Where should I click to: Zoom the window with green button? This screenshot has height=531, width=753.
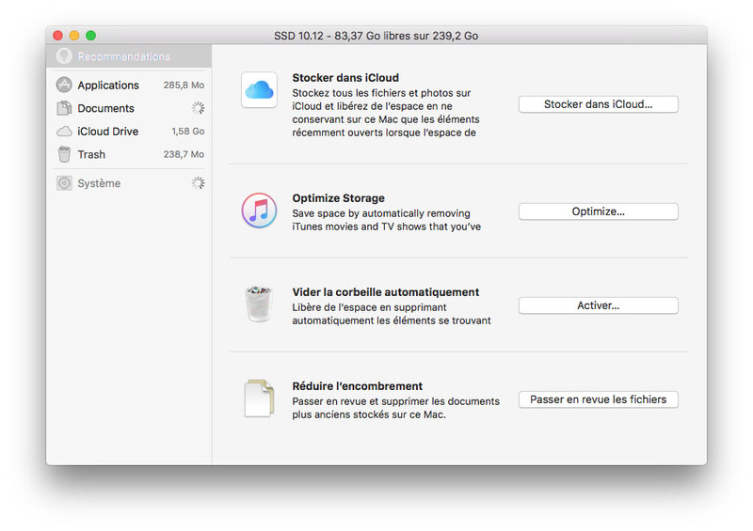point(90,36)
